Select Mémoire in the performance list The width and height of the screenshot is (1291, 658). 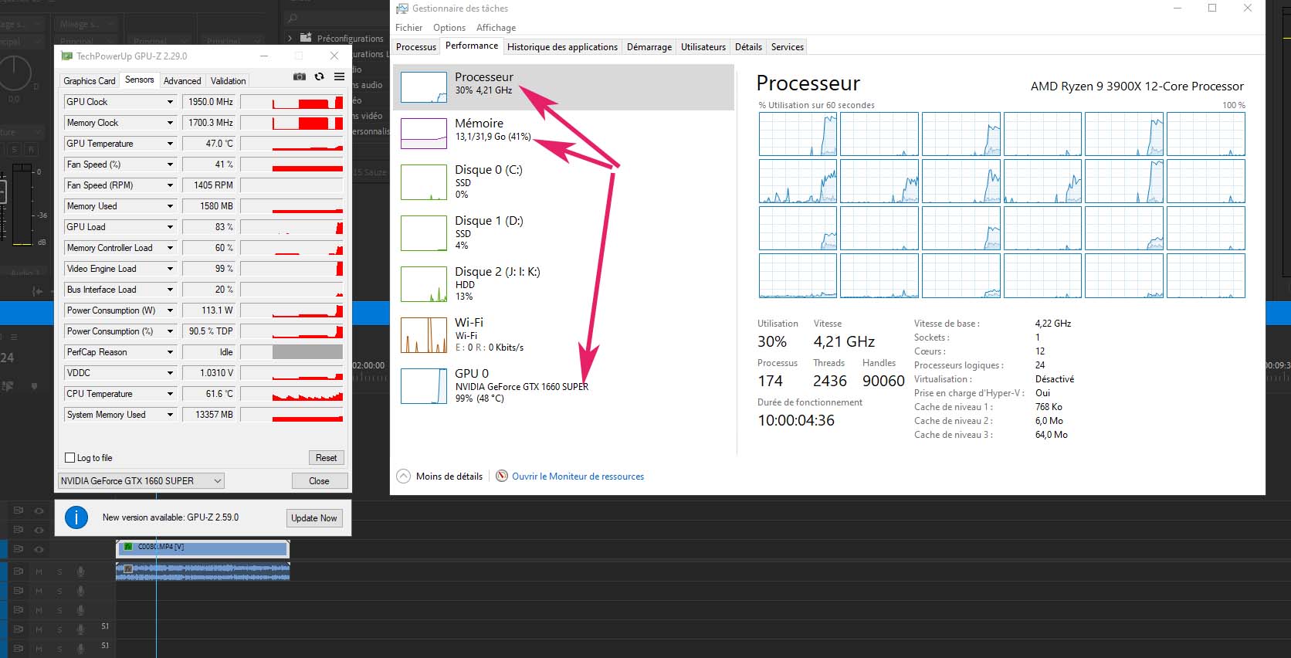[x=564, y=133]
